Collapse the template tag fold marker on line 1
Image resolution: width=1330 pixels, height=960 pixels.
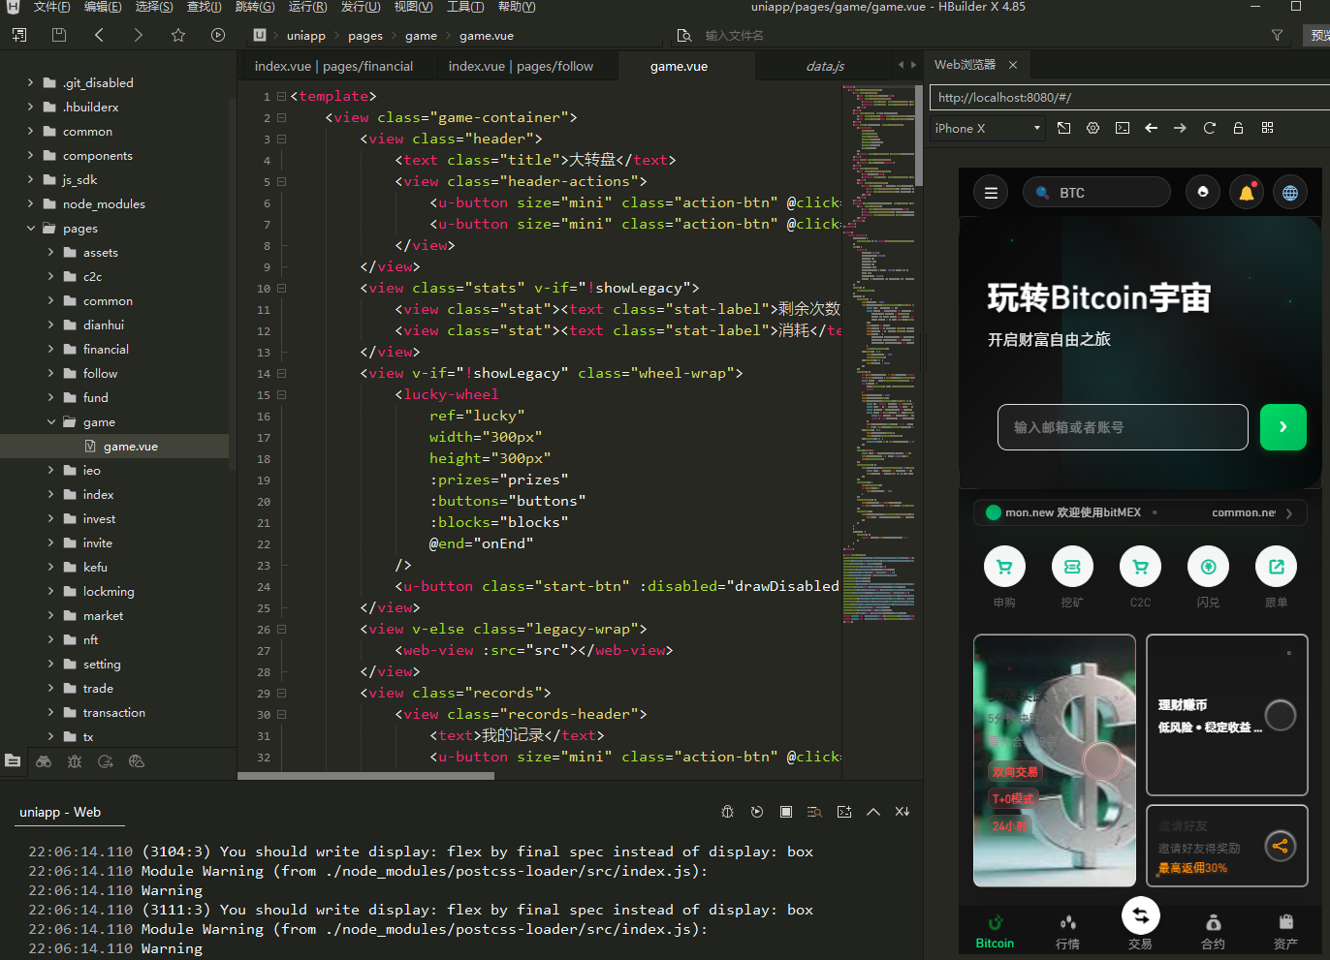[281, 96]
